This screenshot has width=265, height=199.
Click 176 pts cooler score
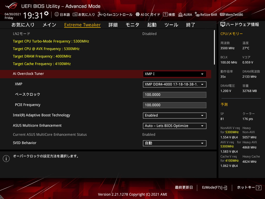(x=248, y=119)
